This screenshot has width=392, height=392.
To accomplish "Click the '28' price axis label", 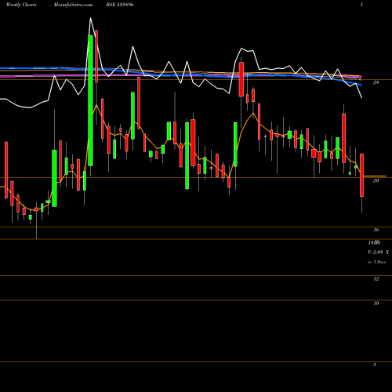I will [376, 82].
